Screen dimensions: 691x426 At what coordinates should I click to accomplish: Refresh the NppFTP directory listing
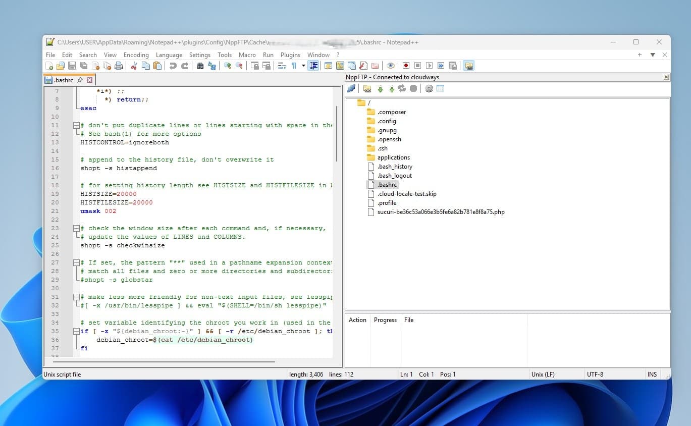tap(402, 88)
